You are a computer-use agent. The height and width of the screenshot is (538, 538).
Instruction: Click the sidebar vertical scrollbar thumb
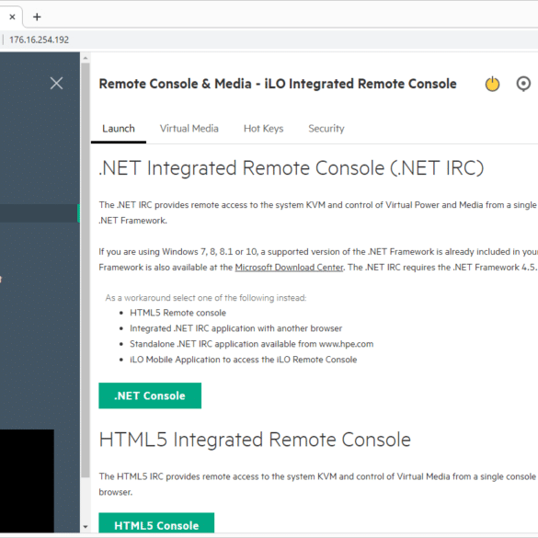(x=86, y=270)
